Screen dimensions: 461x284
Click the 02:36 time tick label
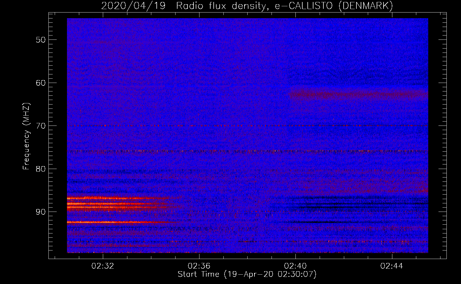click(199, 266)
